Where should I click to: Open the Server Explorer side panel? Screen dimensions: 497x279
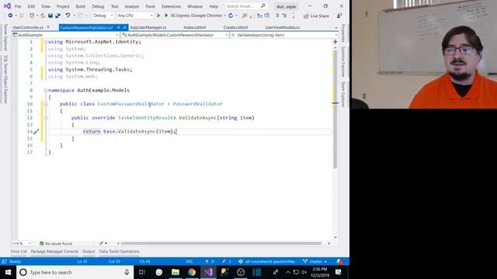(5, 37)
